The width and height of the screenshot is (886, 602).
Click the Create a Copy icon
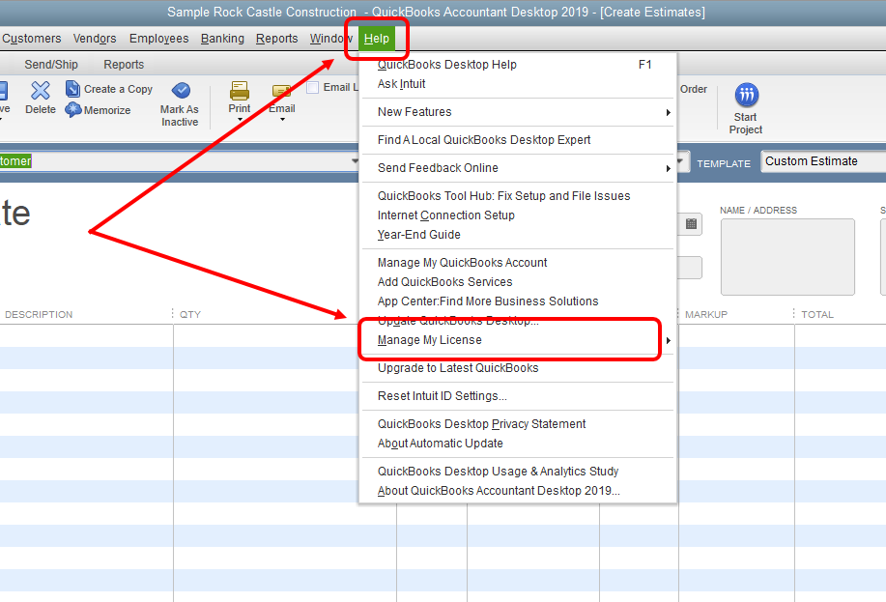72,89
